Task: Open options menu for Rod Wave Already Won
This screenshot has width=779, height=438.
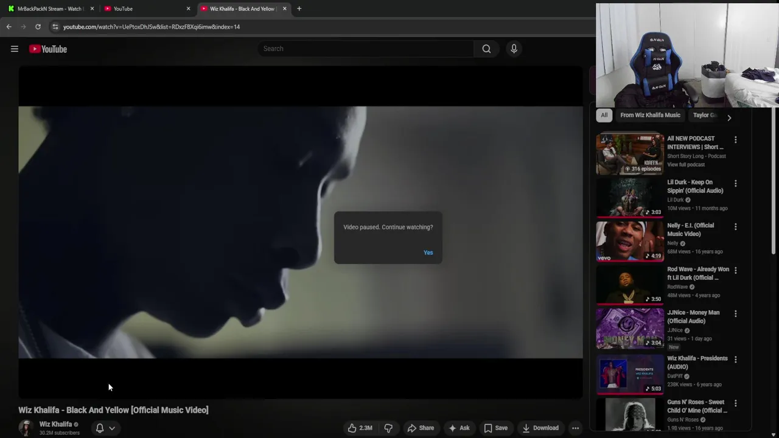Action: pos(735,270)
